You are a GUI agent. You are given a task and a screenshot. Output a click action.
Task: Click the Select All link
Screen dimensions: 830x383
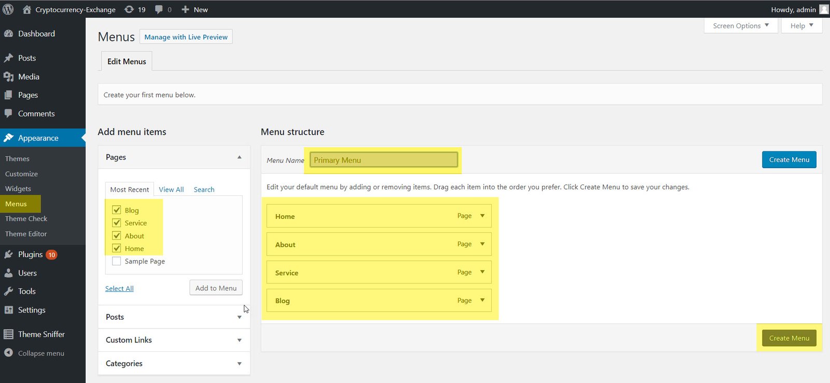coord(119,289)
